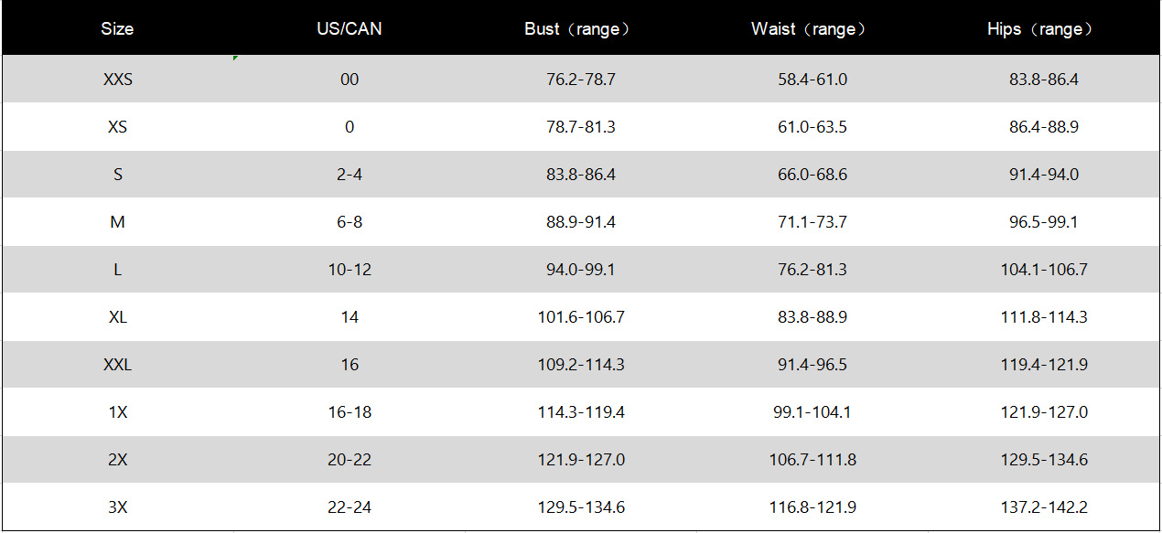The image size is (1162, 533).
Task: Select hips range 96.5-99.1 cell
Action: (1043, 222)
